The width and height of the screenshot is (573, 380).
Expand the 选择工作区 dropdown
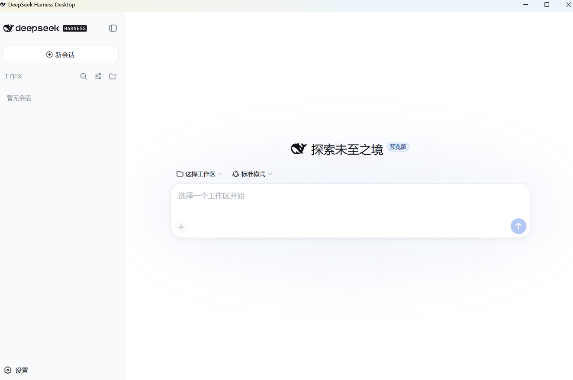200,174
